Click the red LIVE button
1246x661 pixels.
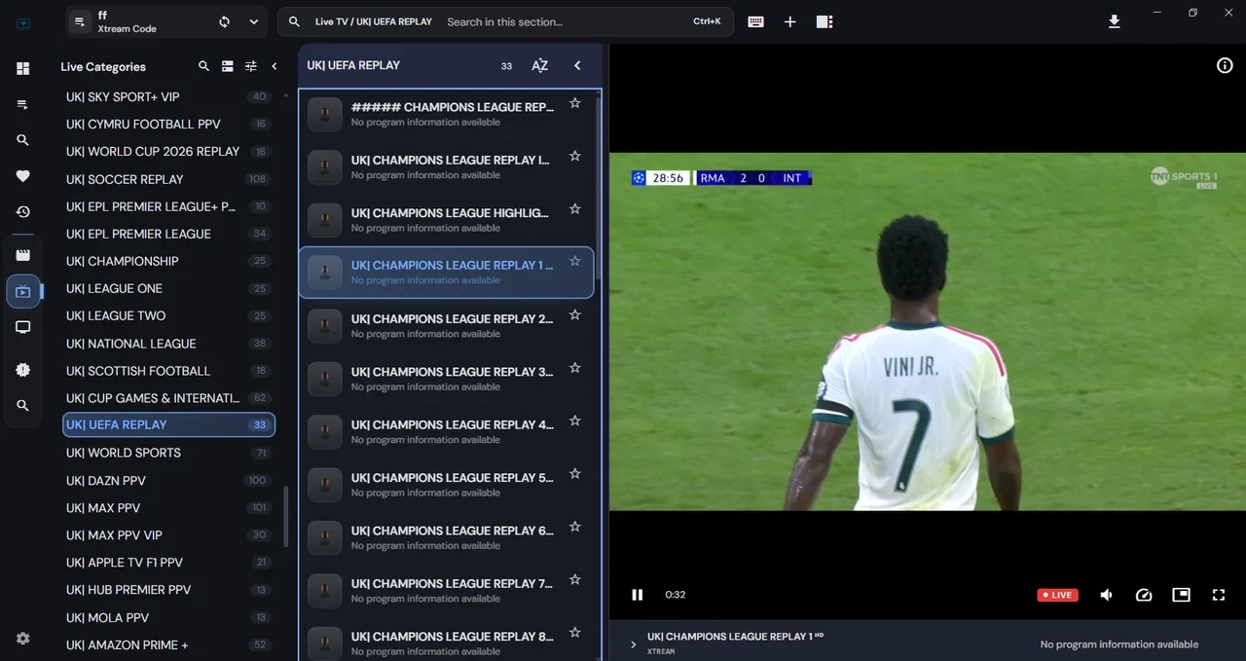point(1057,595)
